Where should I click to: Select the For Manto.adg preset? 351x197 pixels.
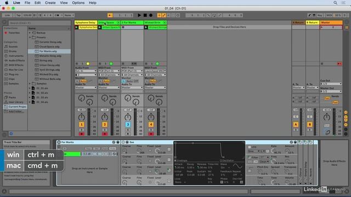[49, 51]
